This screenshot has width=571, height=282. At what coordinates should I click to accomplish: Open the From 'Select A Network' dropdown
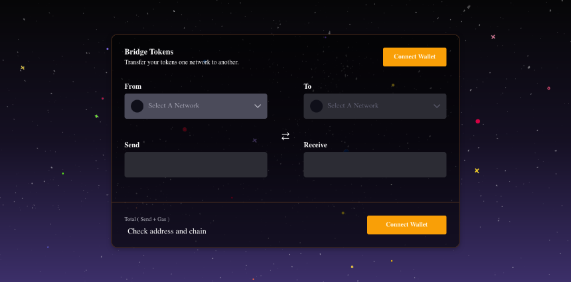(x=196, y=106)
